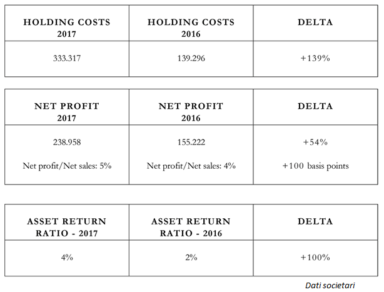This screenshot has width=384, height=292.
Task: Click the Net profit/Net sales: 4% text
Action: click(191, 166)
